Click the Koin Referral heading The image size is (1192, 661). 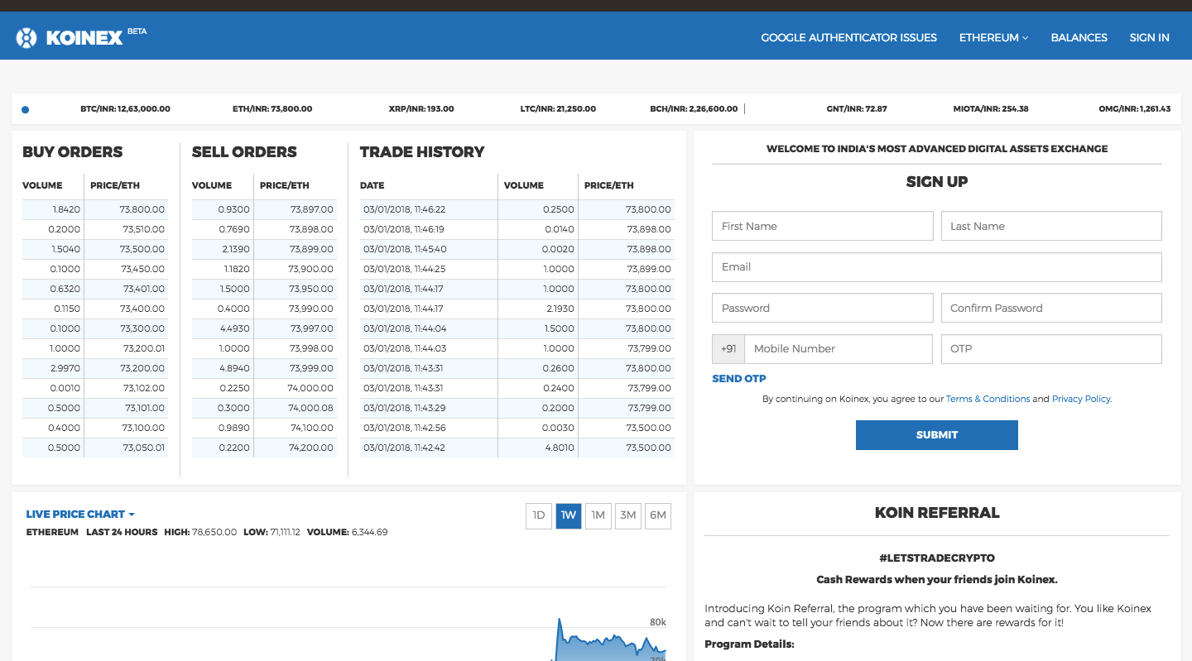[937, 513]
